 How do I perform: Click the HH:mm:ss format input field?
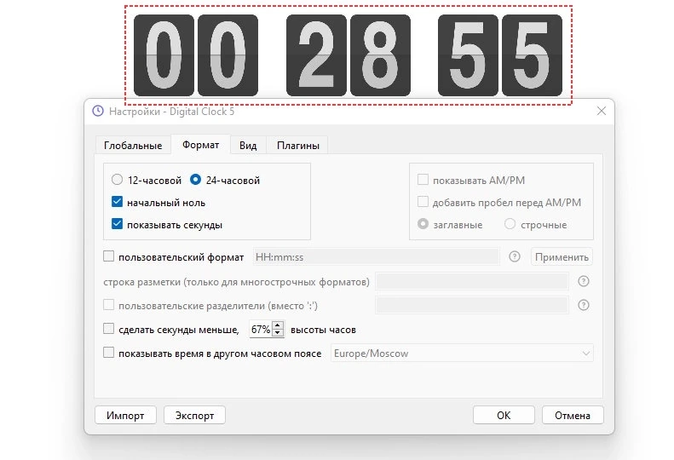click(376, 257)
